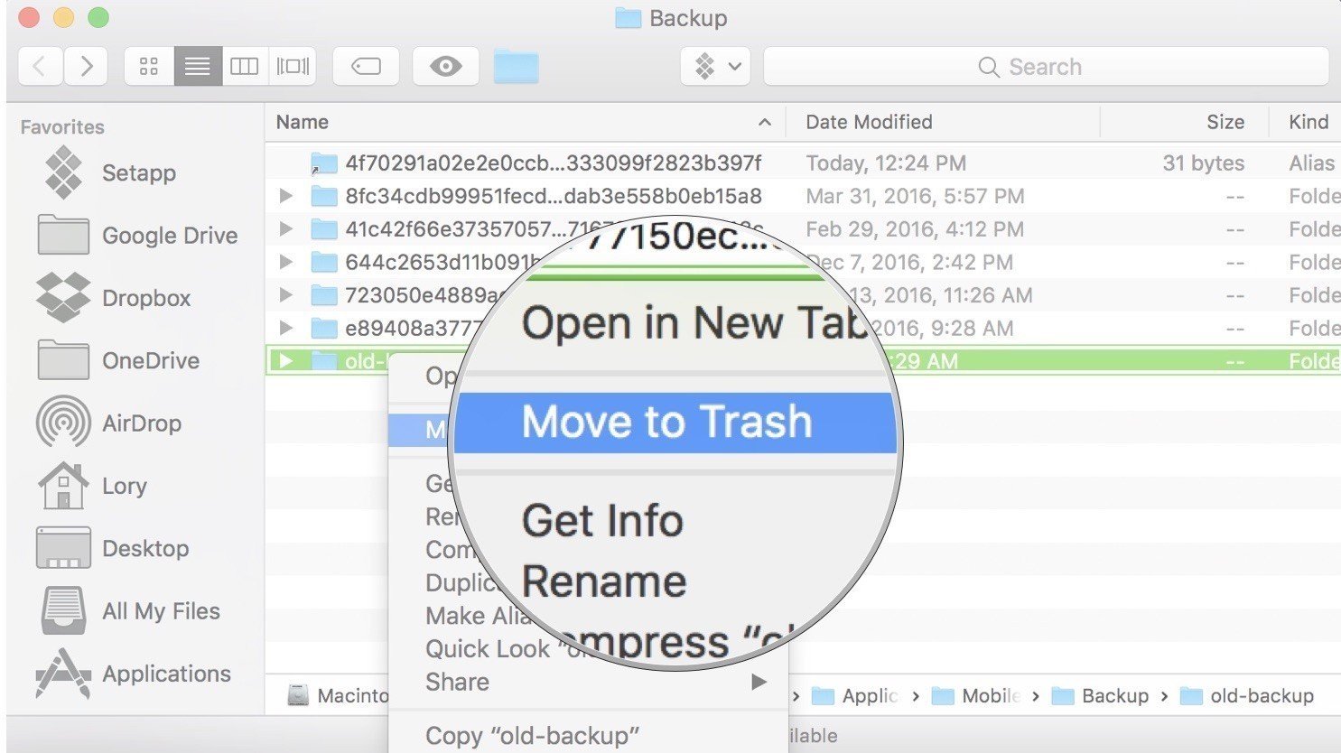Click the Quick Look eye icon
This screenshot has width=1341, height=753.
click(x=445, y=66)
